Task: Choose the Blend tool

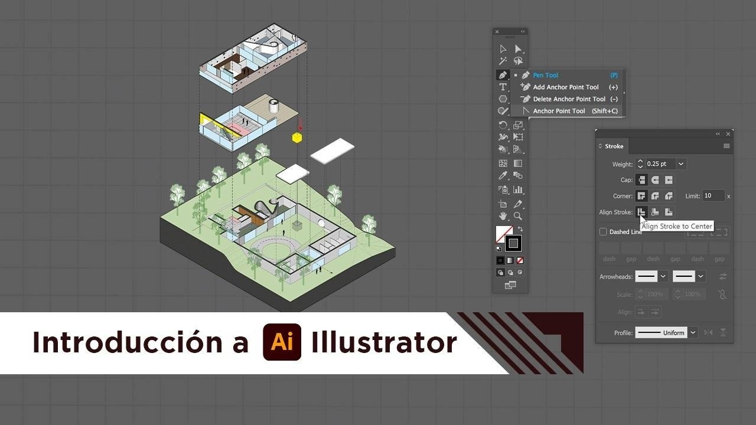Action: point(518,175)
